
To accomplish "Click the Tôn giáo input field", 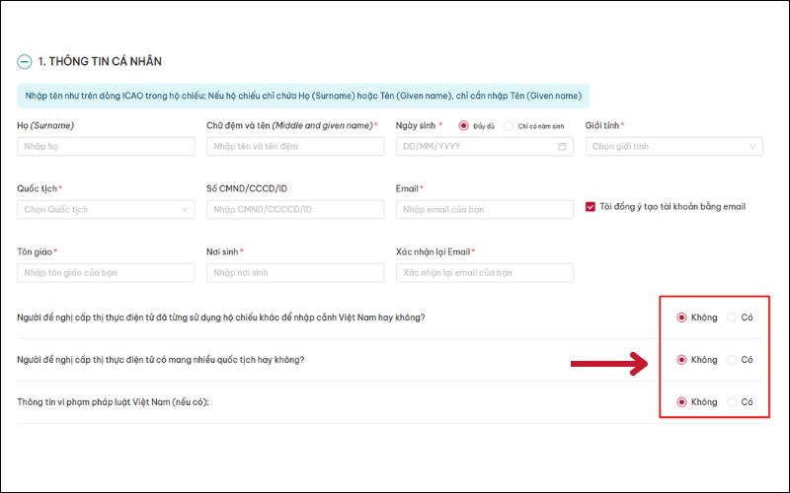I will 106,272.
